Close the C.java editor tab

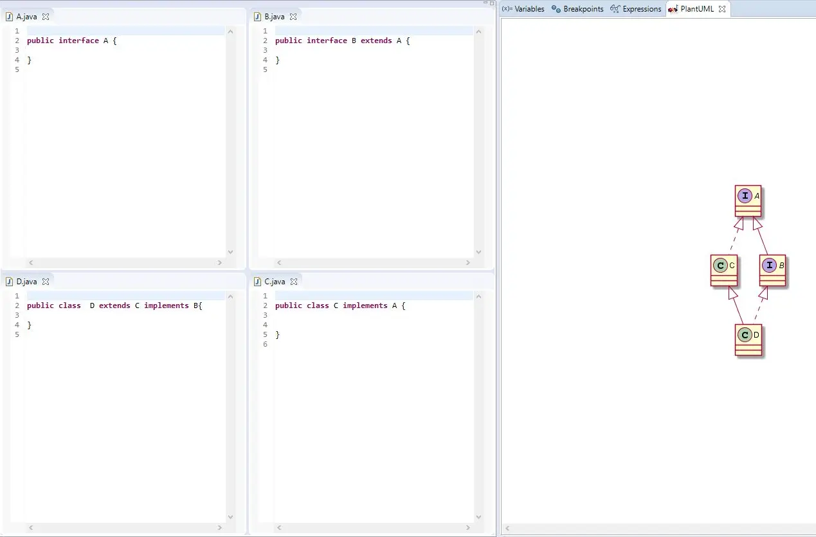(294, 282)
